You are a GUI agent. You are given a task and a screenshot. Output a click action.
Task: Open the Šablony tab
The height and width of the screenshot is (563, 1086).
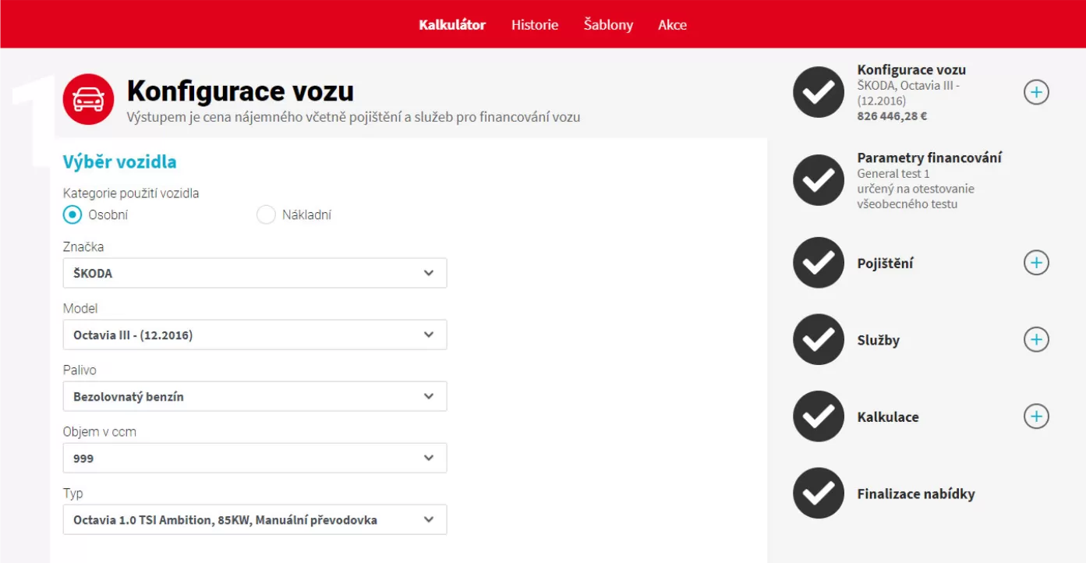[x=608, y=25]
